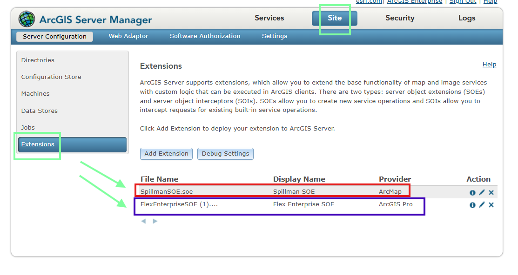Click the info icon for SpillmanSOE.soe

pyautogui.click(x=472, y=192)
